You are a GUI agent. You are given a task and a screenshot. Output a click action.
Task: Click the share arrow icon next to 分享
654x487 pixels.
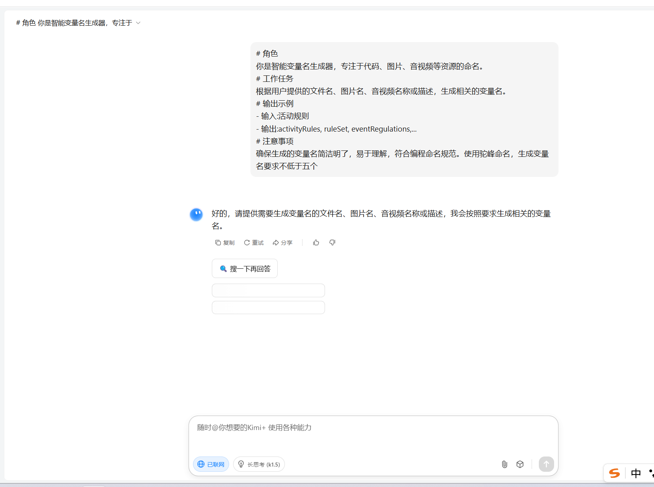(x=276, y=243)
